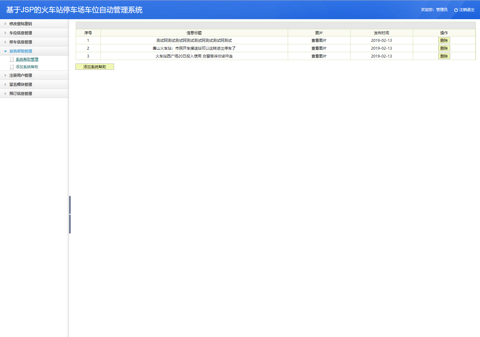This screenshot has height=337, width=480.
Task: Click the power icon beside 注销退出
Action: (456, 9)
